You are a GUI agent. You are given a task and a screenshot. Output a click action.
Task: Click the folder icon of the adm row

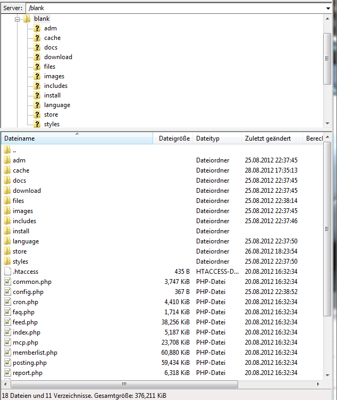(7, 160)
